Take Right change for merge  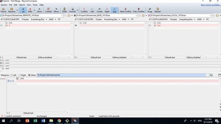[107, 10]
